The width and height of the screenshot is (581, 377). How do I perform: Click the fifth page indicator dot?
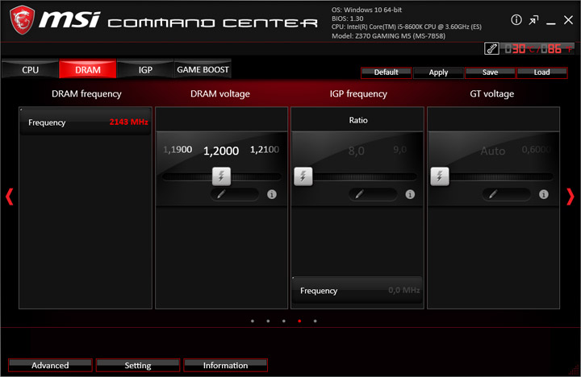pyautogui.click(x=315, y=321)
